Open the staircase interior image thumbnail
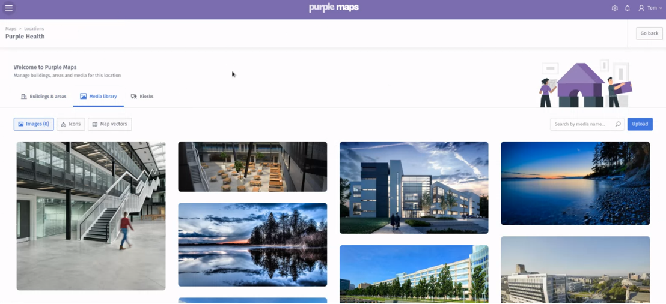The height and width of the screenshot is (304, 666). pos(91,216)
